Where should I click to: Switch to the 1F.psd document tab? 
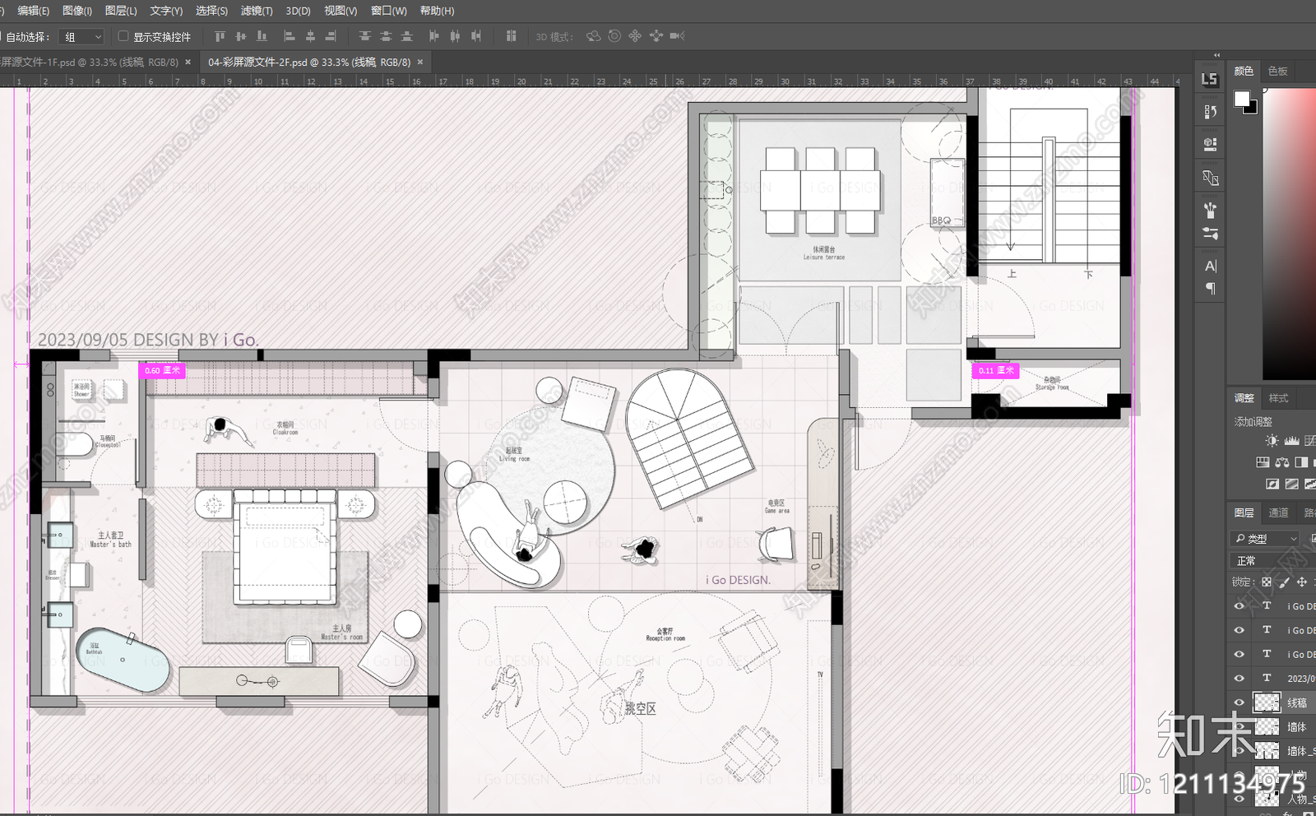pos(89,62)
